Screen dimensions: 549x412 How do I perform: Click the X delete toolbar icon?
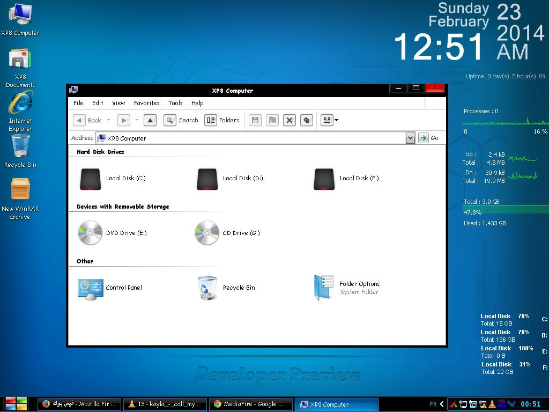point(289,120)
